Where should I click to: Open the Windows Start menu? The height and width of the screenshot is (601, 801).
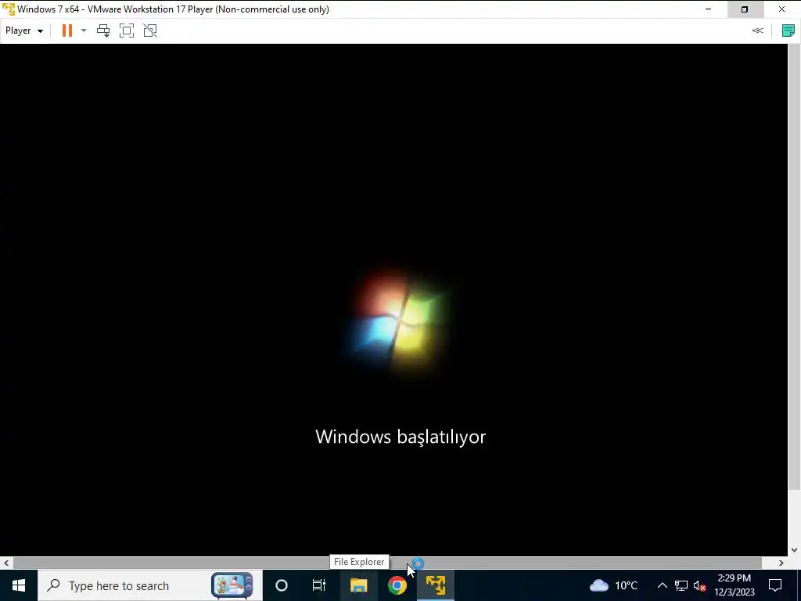click(19, 585)
